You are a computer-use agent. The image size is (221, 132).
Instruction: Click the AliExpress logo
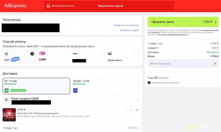click(x=15, y=6)
